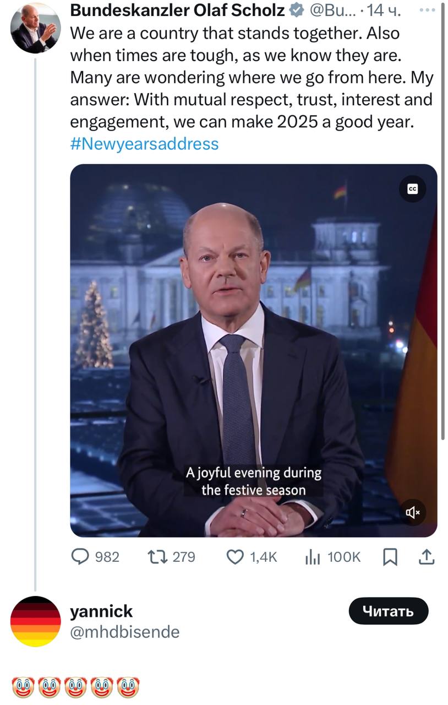Open the @mhdbisende handle
The width and height of the screenshot is (448, 705).
124,632
